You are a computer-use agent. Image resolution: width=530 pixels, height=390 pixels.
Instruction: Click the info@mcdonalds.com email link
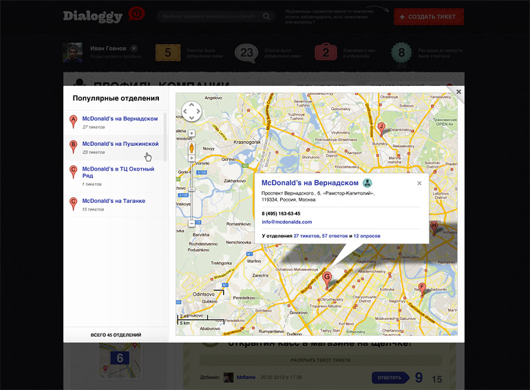(x=286, y=222)
